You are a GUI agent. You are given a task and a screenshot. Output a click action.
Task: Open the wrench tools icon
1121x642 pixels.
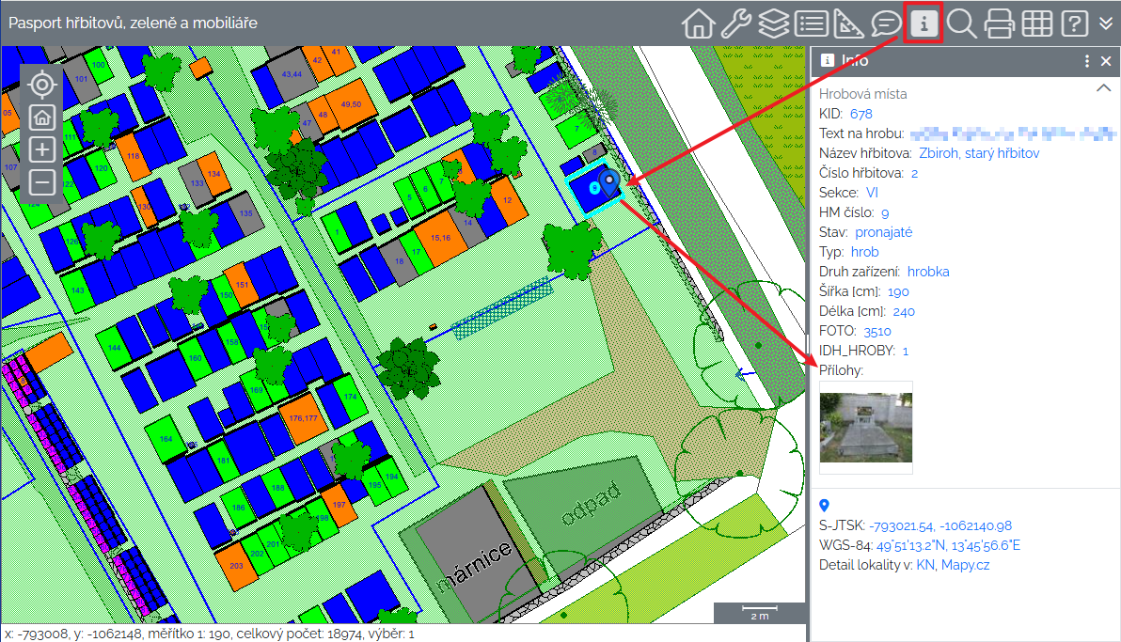tap(735, 23)
